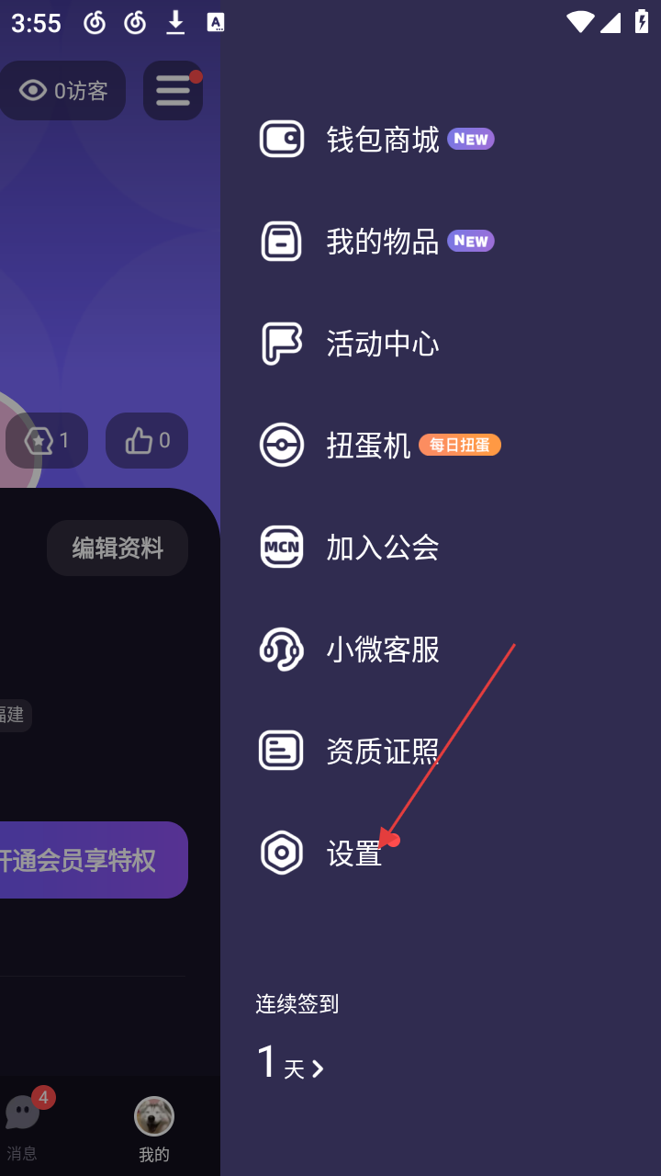Tap the headset icon for 小微客服
The image size is (661, 1176).
click(281, 650)
